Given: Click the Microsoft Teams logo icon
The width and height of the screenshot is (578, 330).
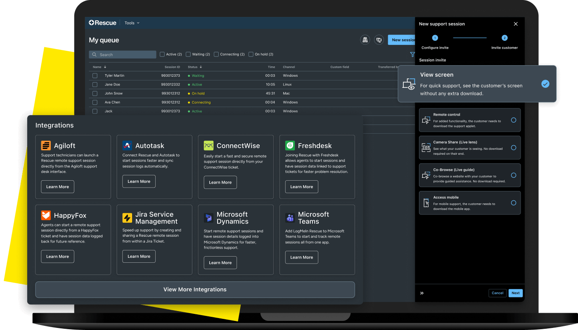Looking at the screenshot, I should click(x=290, y=218).
